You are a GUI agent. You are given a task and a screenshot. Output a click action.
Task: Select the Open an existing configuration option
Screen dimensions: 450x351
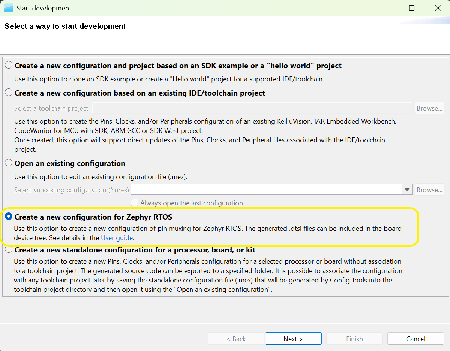click(9, 163)
